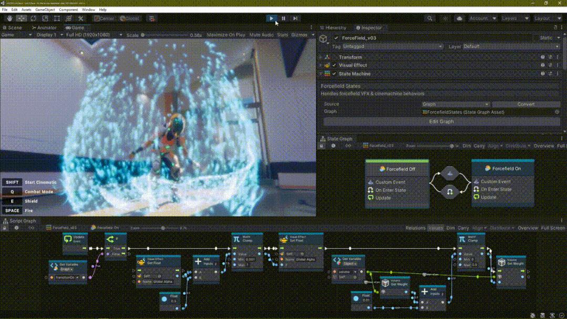Toggle the ForceField_v03 active checkbox
This screenshot has height=319, width=567.
coord(336,38)
